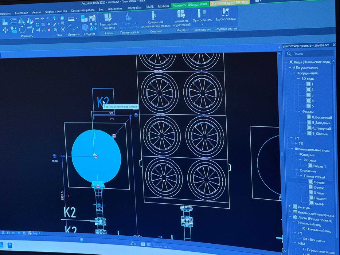Collapse the # По умолчанию node
Viewport: 340px width, 255px height.
pos(289,68)
